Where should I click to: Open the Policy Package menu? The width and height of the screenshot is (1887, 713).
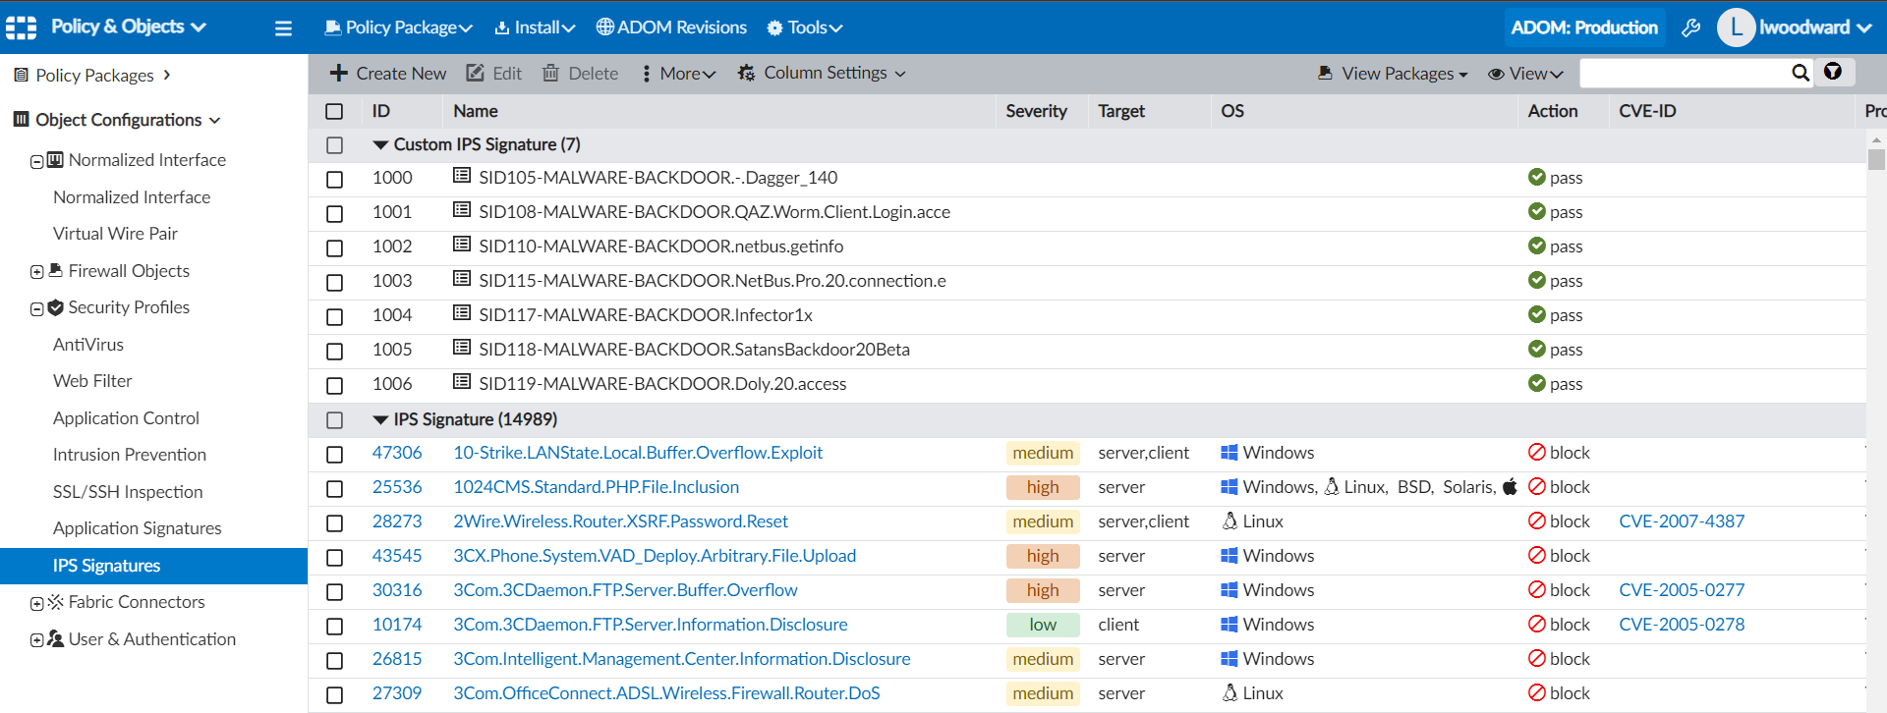(399, 27)
